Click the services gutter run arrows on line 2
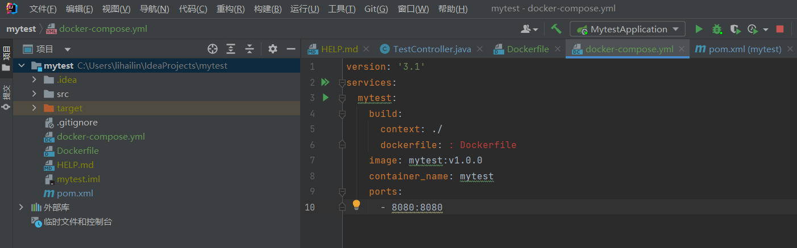Screen dimensions: 797x248 325,82
